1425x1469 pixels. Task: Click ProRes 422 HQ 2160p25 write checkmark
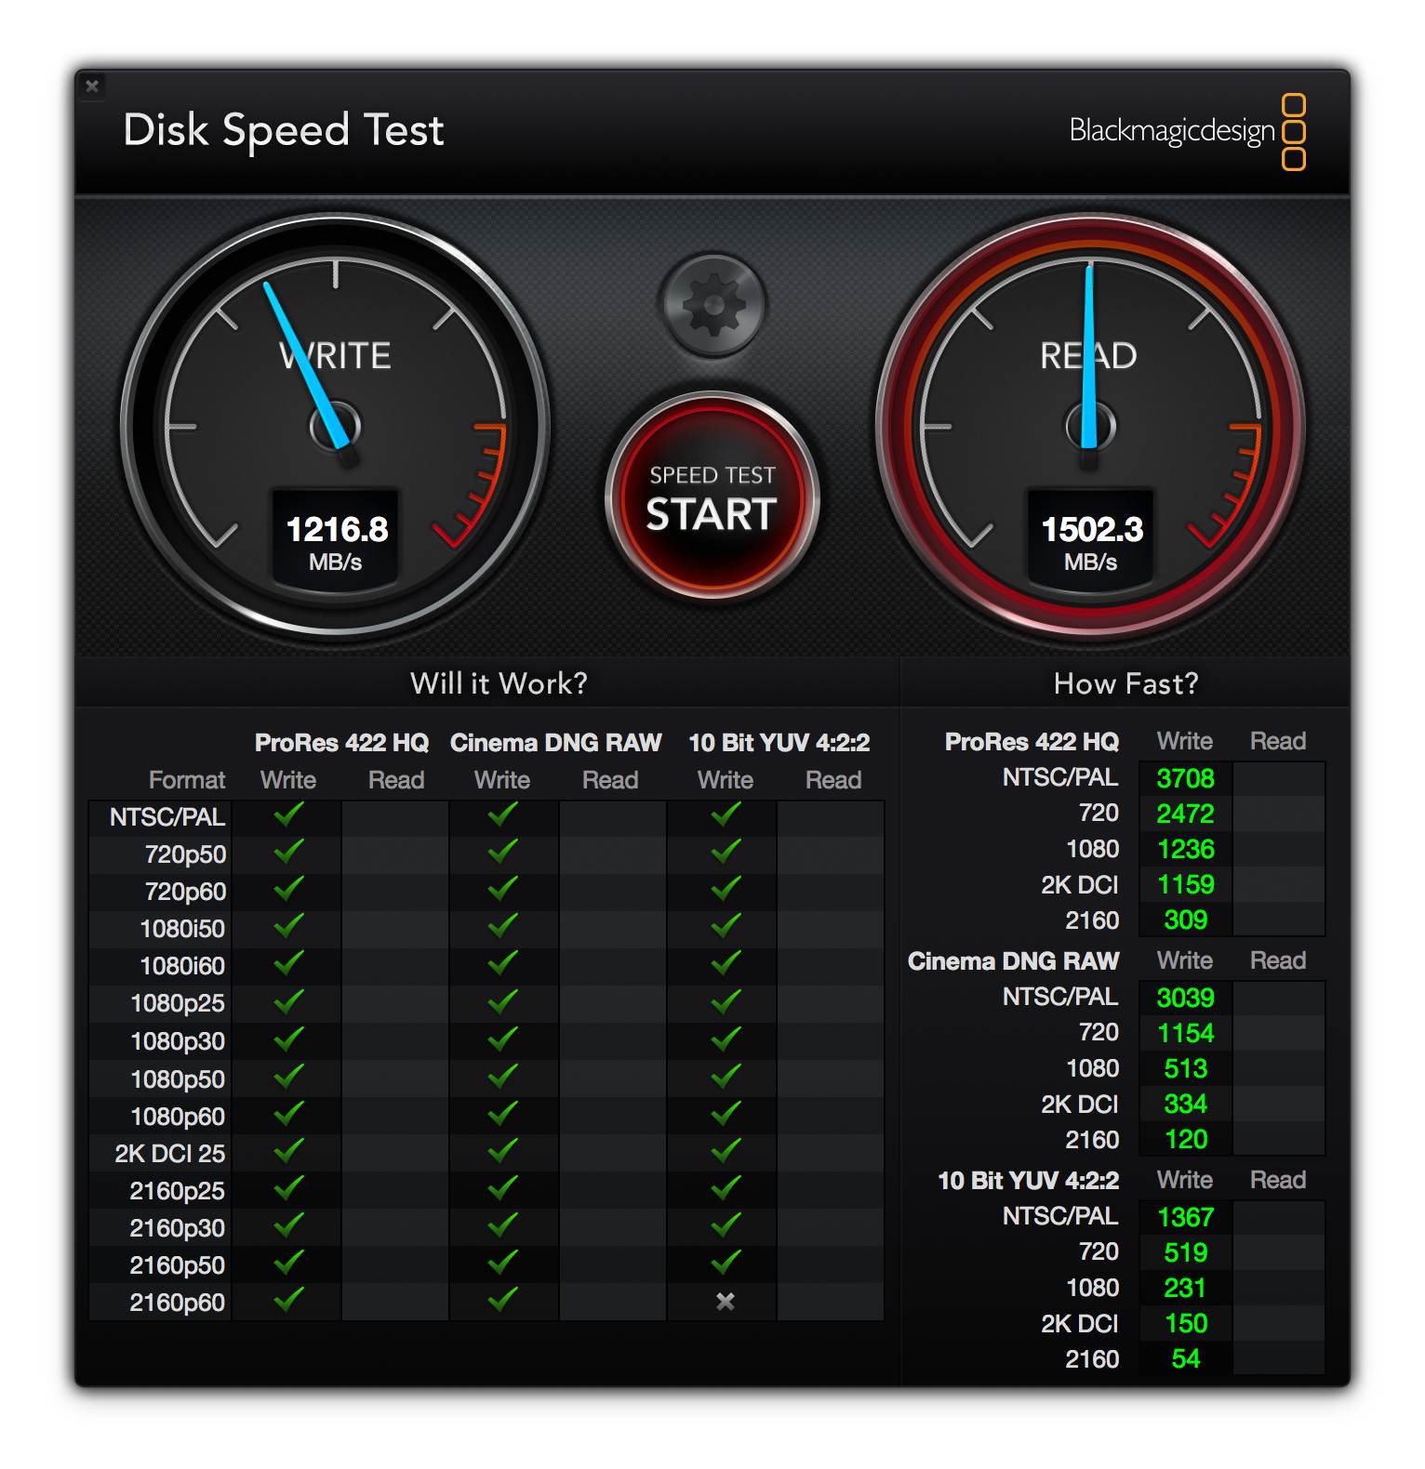[289, 1188]
